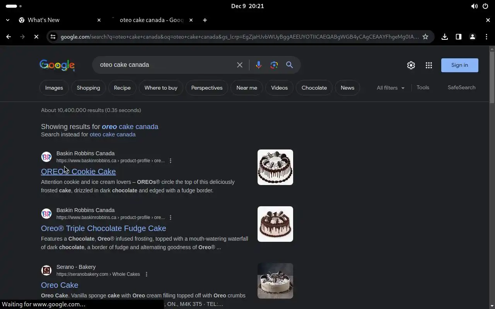Image resolution: width=495 pixels, height=309 pixels.
Task: Clear search query with X icon
Action: click(240, 65)
